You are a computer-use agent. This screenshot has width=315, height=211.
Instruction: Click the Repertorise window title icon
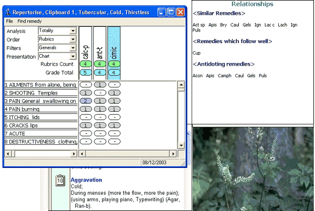click(8, 12)
